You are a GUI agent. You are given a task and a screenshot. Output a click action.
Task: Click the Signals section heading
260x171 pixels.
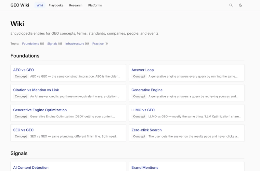click(x=19, y=153)
